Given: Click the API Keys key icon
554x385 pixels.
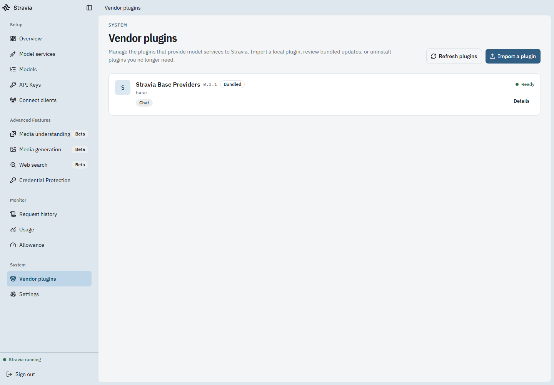Looking at the screenshot, I should point(13,85).
